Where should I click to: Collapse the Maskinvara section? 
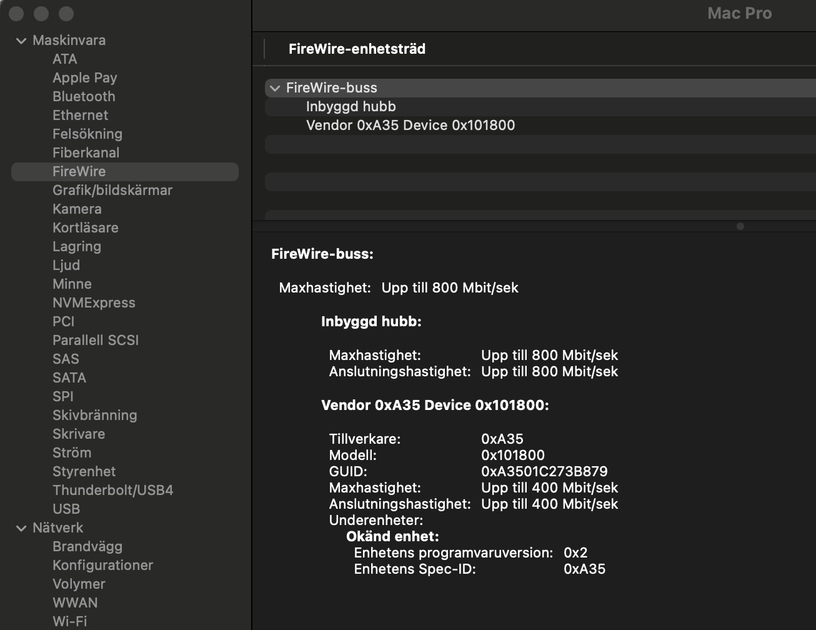(x=21, y=41)
